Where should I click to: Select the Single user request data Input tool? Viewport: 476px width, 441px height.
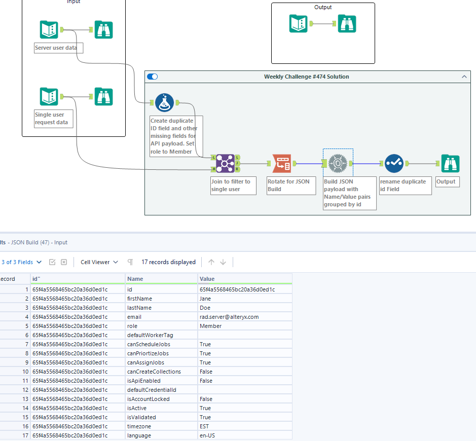point(49,96)
